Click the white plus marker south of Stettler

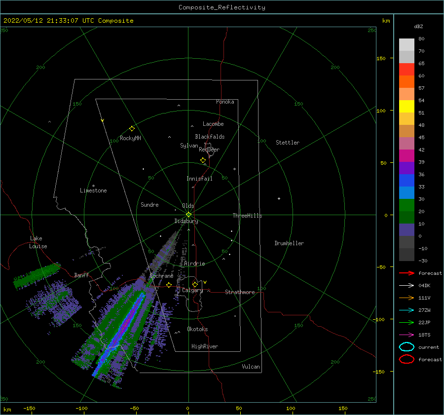(279, 198)
